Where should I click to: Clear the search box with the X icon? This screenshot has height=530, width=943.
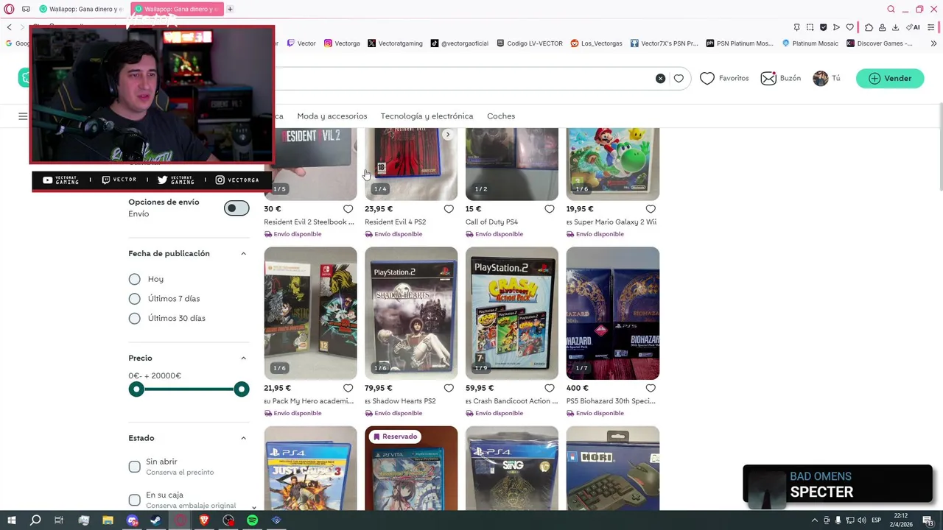click(660, 78)
